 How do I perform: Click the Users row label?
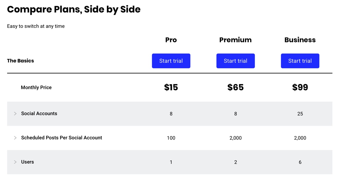pyautogui.click(x=27, y=162)
